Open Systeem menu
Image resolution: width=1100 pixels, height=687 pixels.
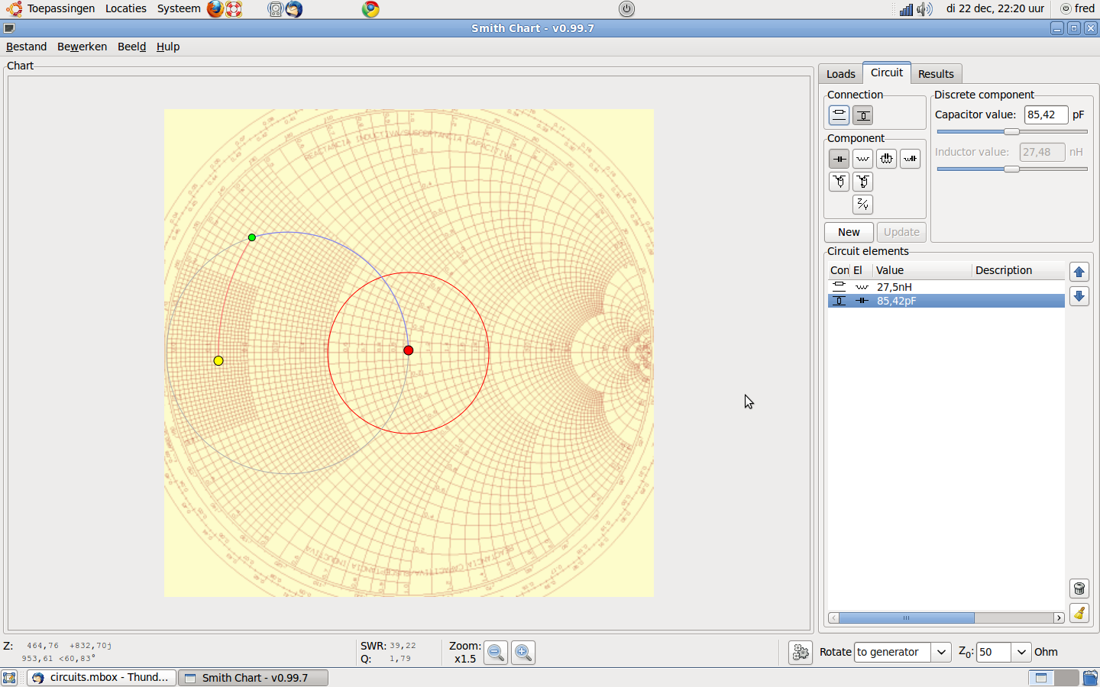click(x=179, y=8)
